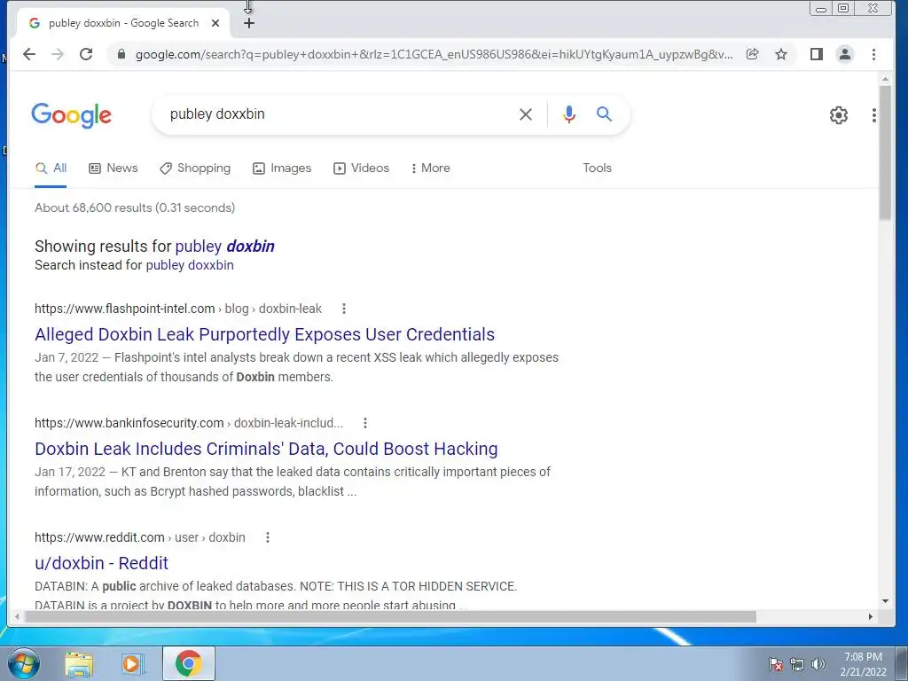The image size is (908, 681).
Task: Open network icon in system tray
Action: pos(797,664)
